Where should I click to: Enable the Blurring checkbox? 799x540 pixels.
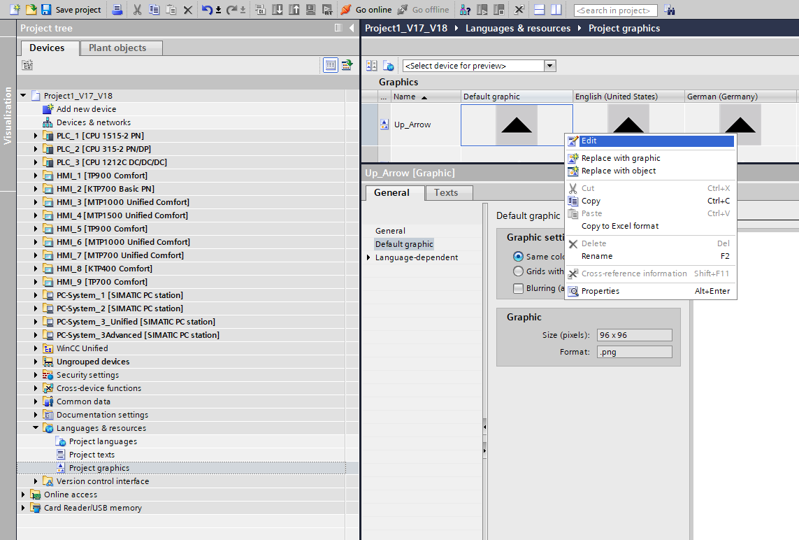518,288
